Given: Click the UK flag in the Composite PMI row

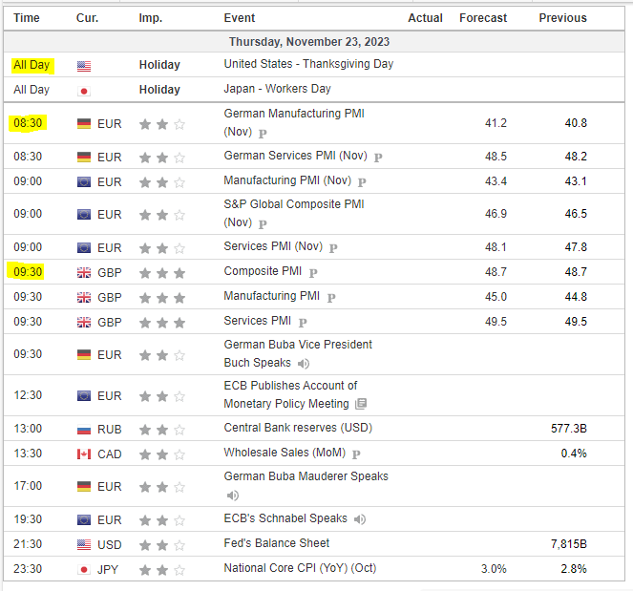Looking at the screenshot, I should pyautogui.click(x=84, y=273).
